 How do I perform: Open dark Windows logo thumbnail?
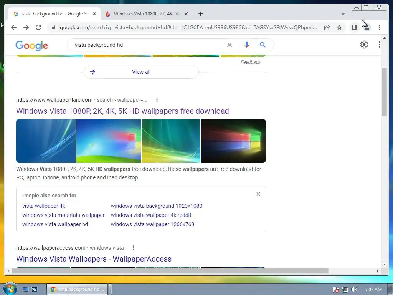pos(233,141)
